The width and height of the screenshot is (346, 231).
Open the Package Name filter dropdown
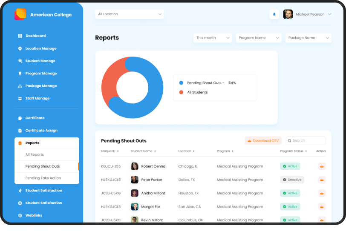coord(309,38)
